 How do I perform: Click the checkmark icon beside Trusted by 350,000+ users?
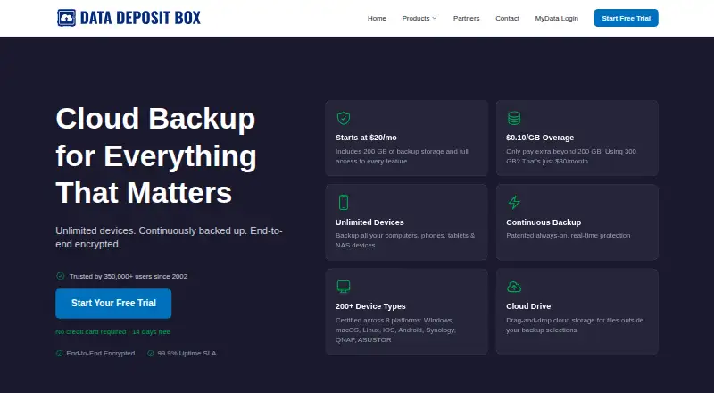(60, 276)
